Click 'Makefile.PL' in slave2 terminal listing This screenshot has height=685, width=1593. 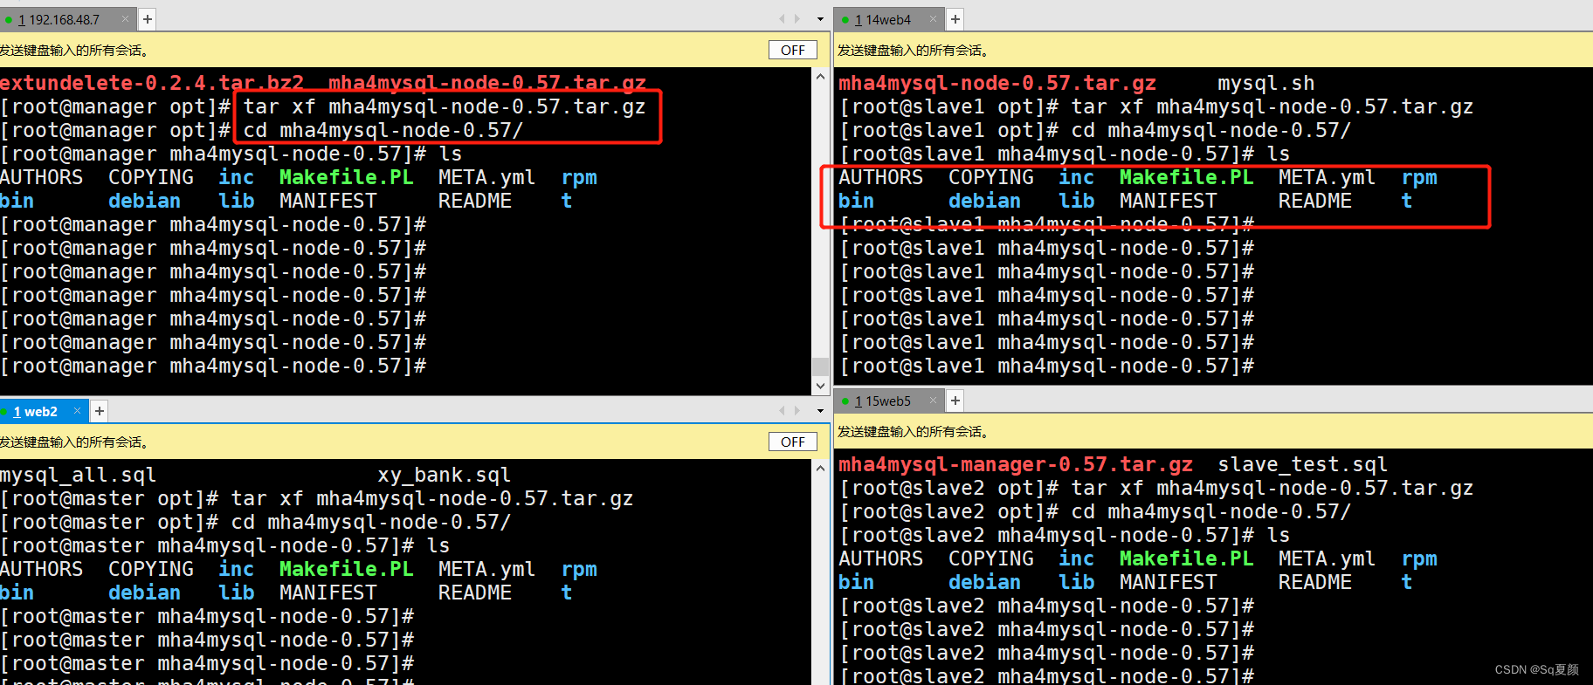coord(1186,558)
